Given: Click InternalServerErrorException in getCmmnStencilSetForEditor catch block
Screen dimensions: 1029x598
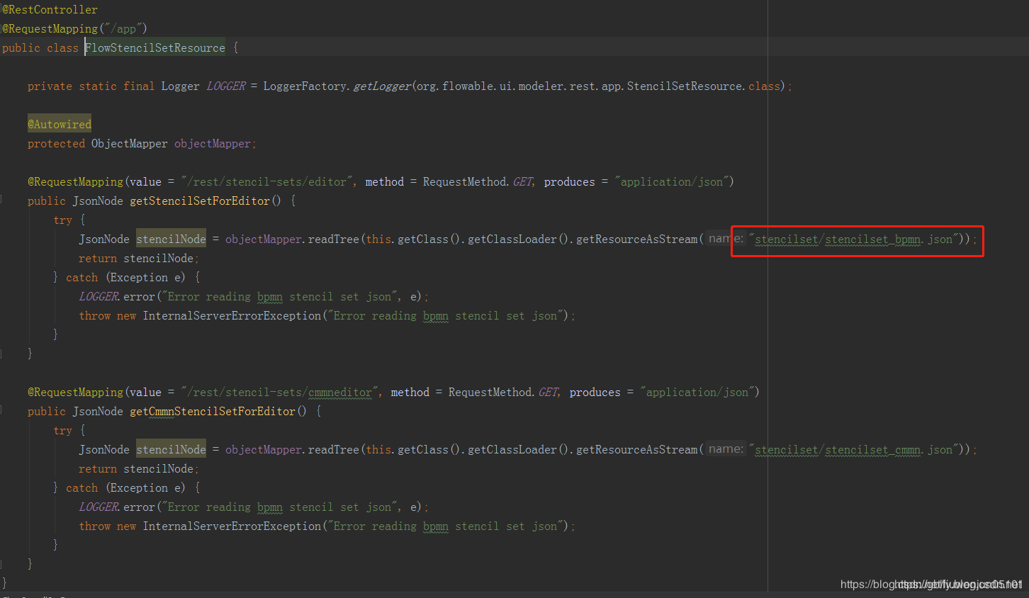Looking at the screenshot, I should tap(232, 526).
